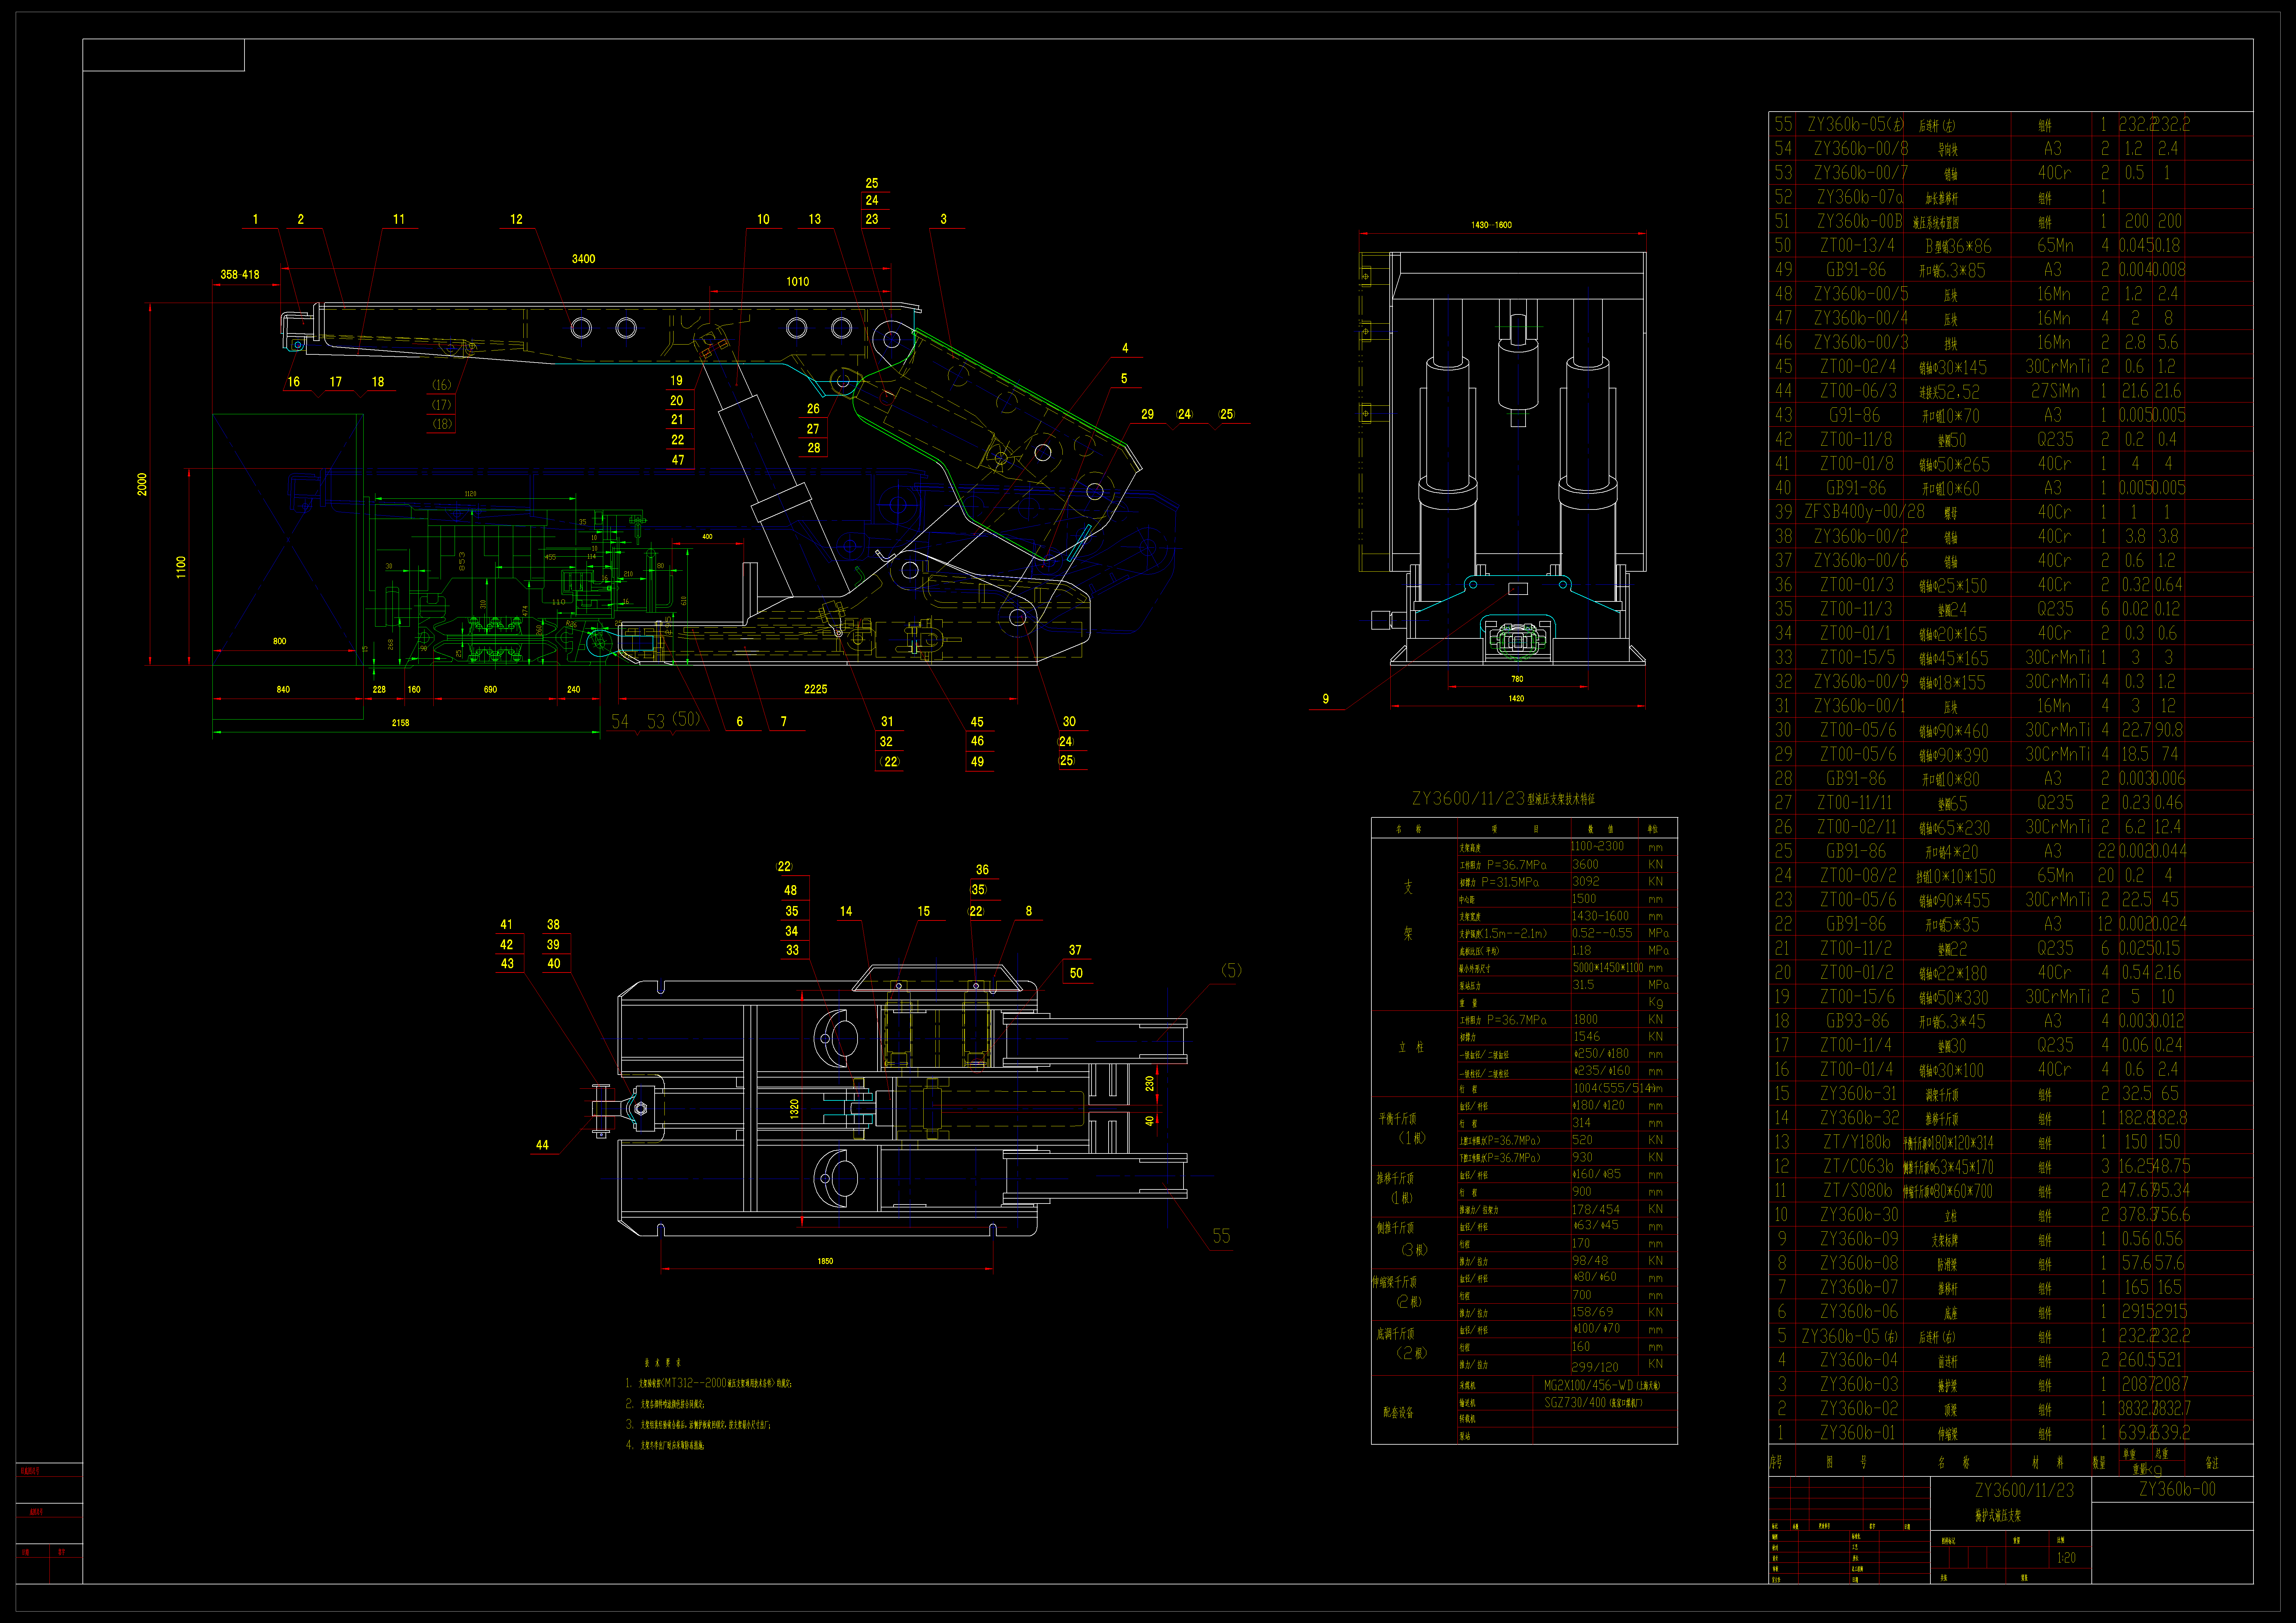Viewport: 2296px width, 1623px height.
Task: Click the 358-418 dimension label
Action: [x=240, y=274]
